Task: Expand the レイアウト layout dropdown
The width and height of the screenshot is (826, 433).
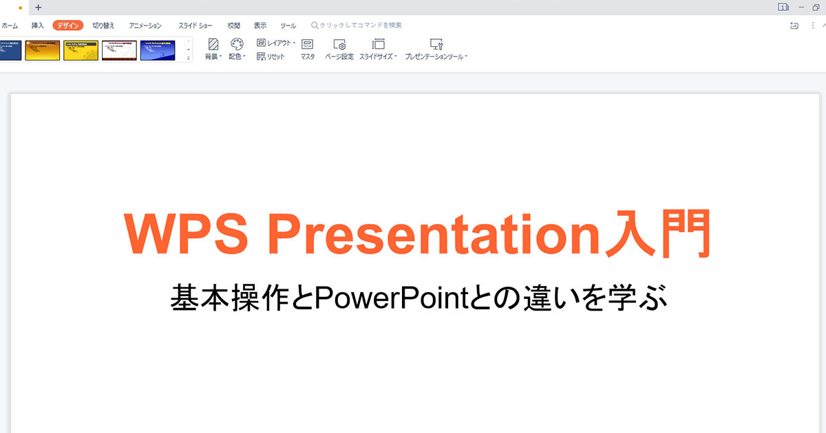Action: (276, 43)
